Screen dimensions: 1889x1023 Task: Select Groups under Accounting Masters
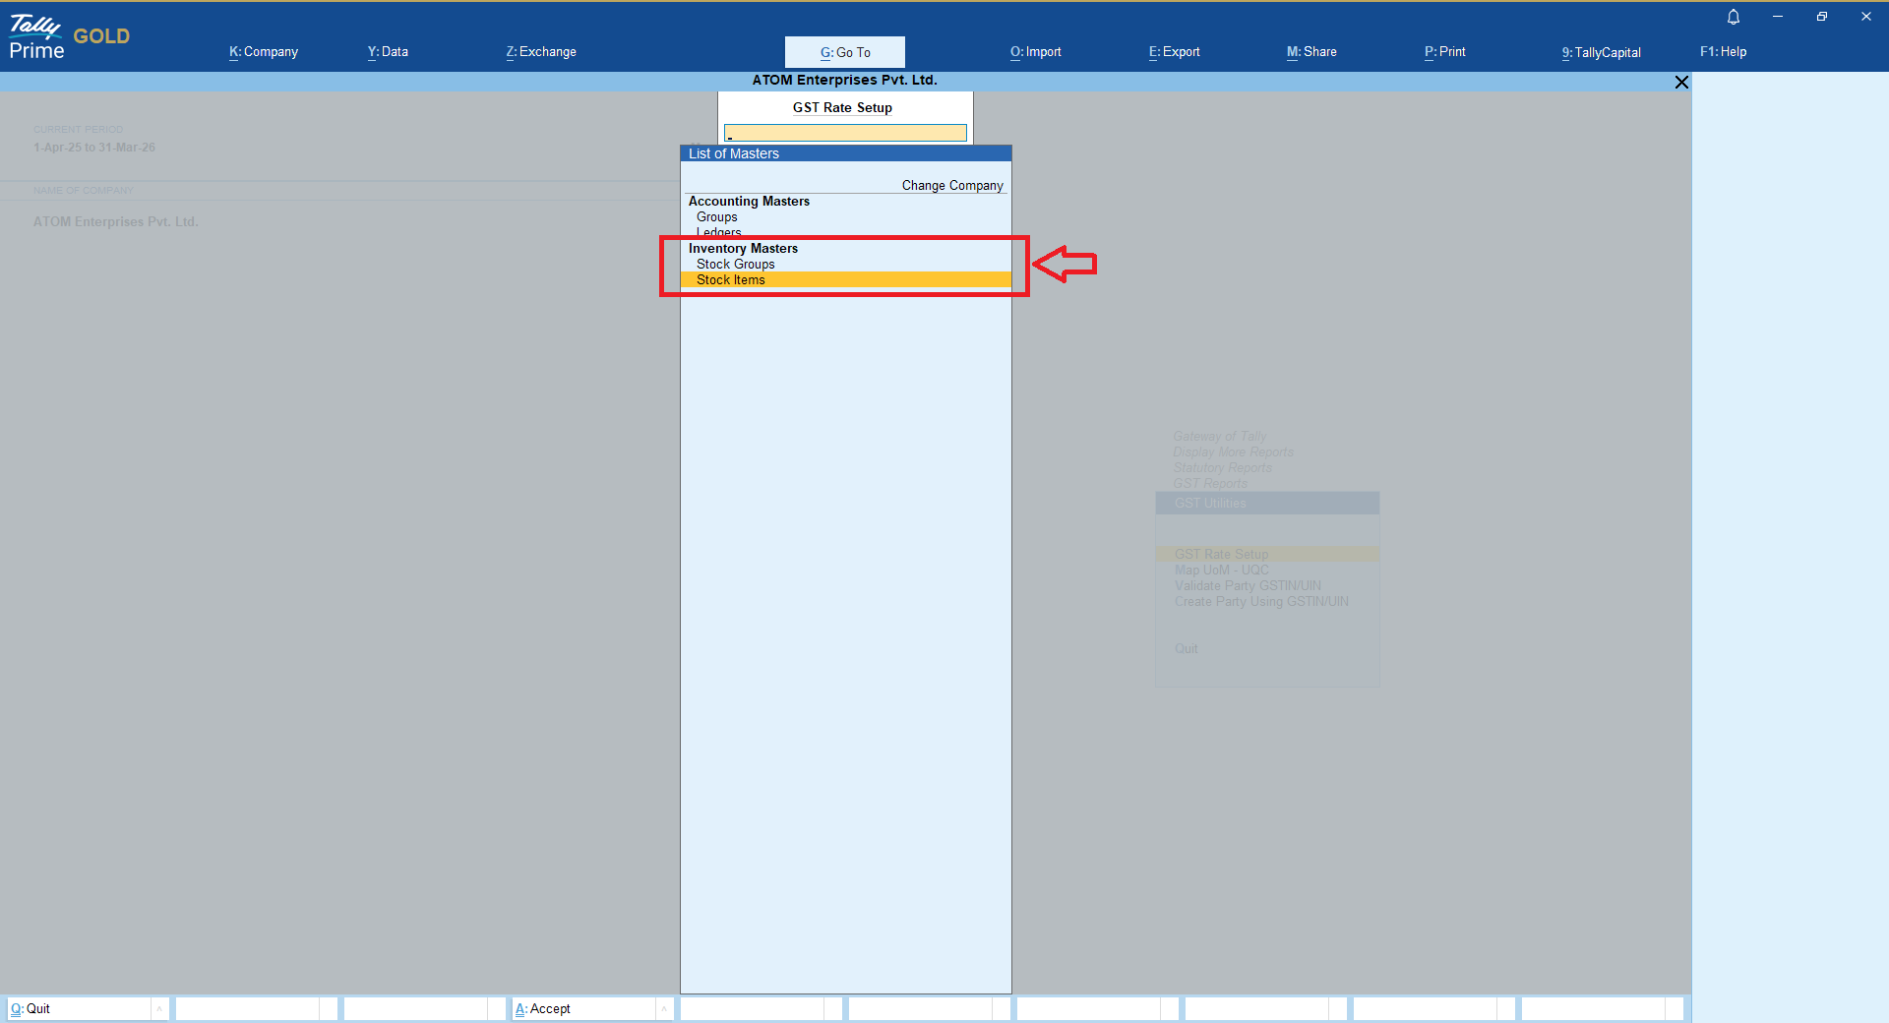tap(716, 217)
